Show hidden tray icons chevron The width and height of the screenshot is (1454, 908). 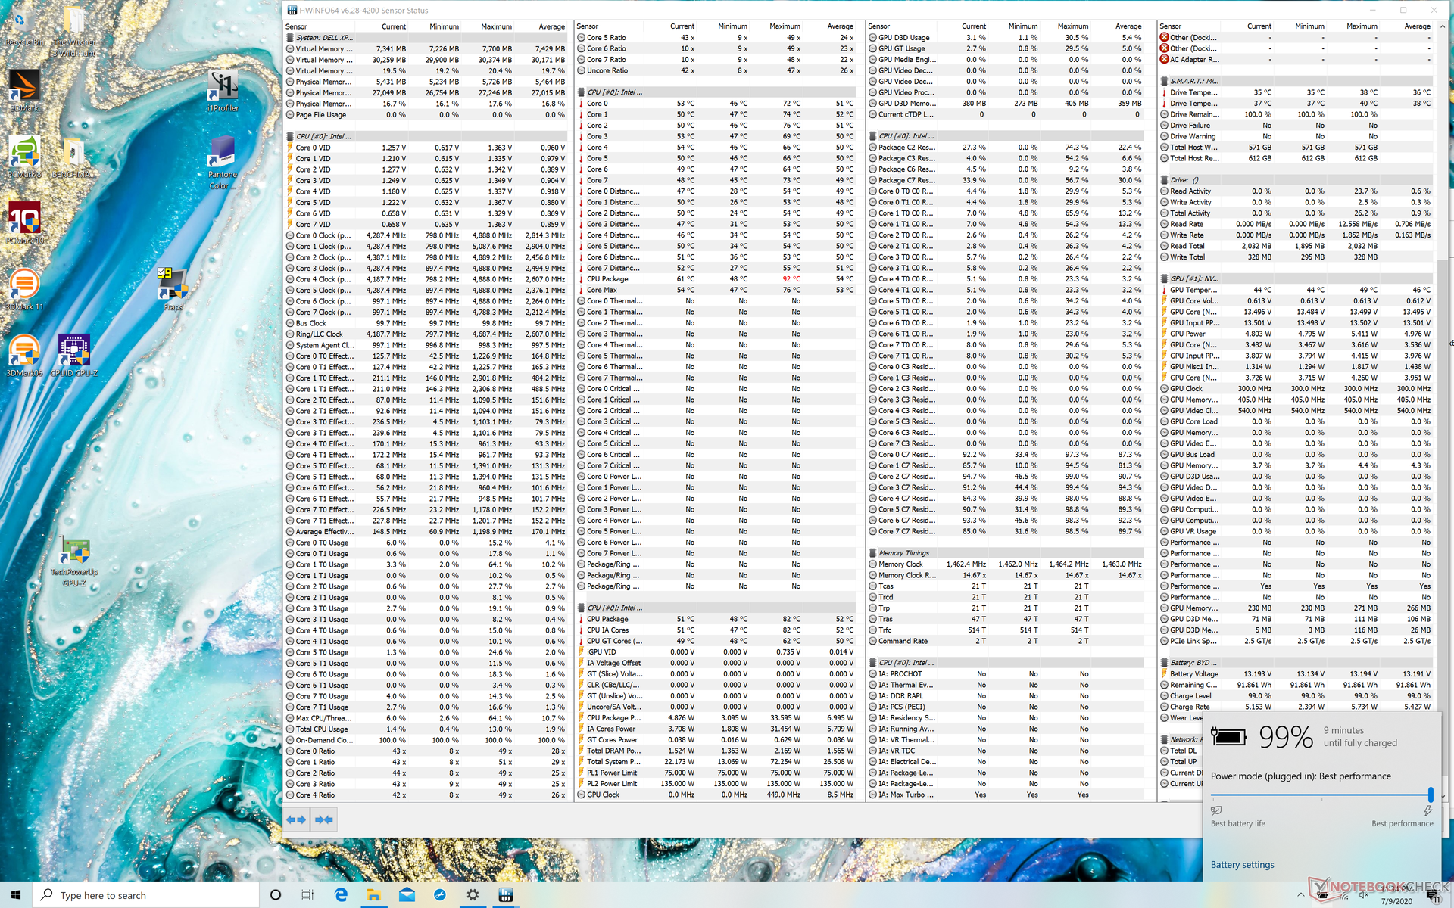tap(1302, 895)
